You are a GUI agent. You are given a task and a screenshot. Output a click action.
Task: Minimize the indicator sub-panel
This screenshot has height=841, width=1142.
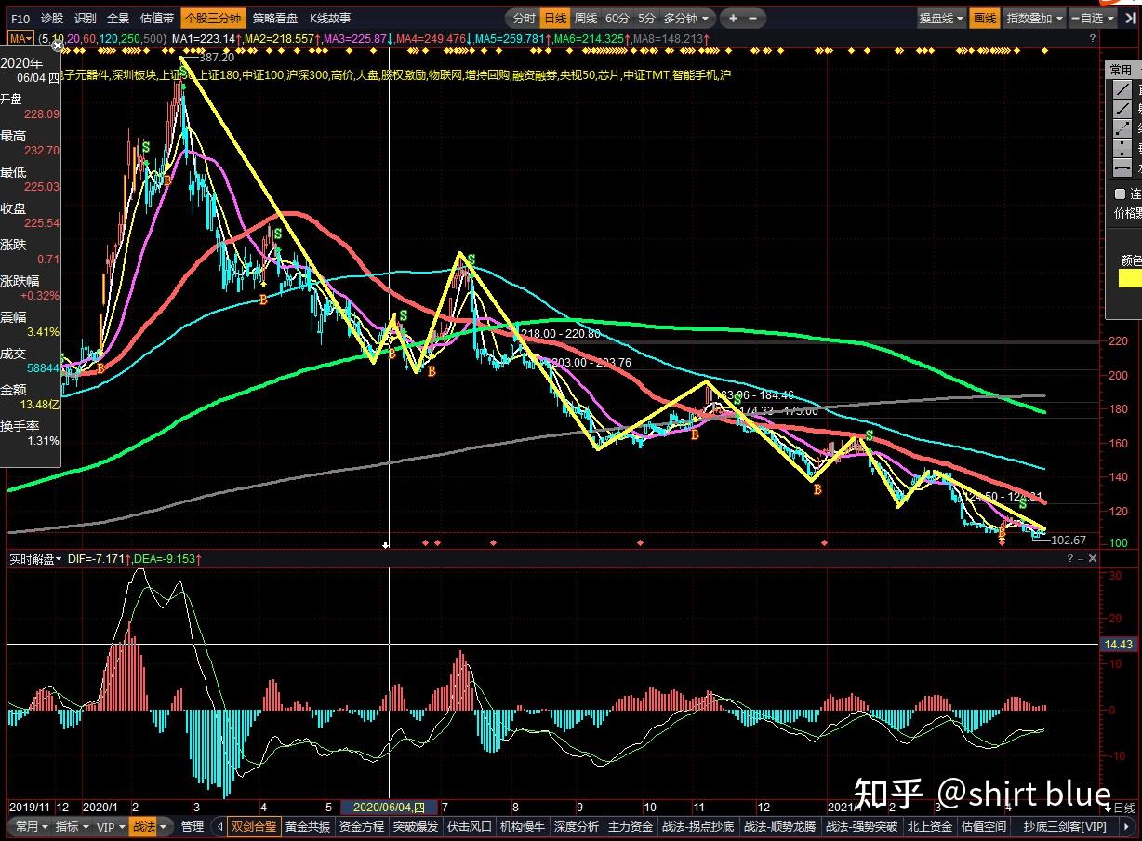click(1081, 558)
